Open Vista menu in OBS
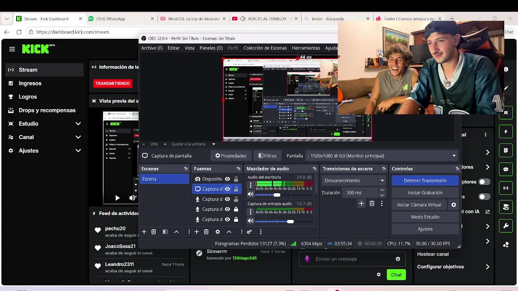The image size is (518, 291). (189, 48)
